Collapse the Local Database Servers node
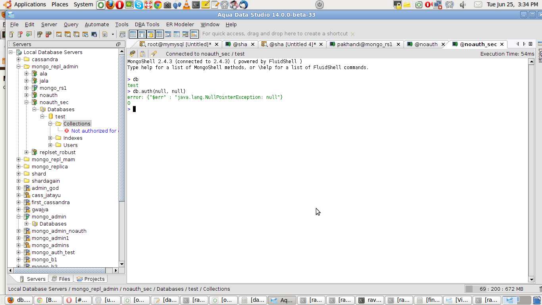 [11, 52]
